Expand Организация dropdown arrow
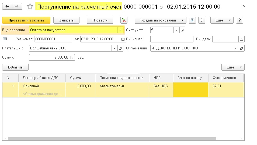257x145 pixels. point(236,48)
